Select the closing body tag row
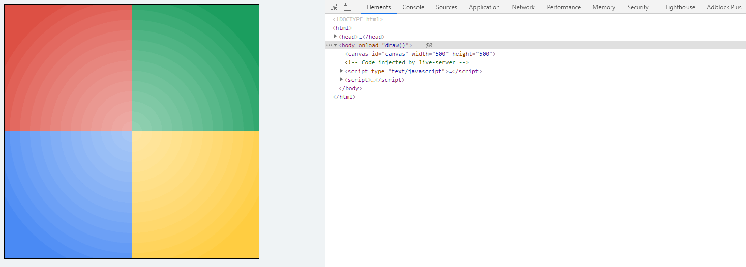The width and height of the screenshot is (746, 267). tap(350, 88)
